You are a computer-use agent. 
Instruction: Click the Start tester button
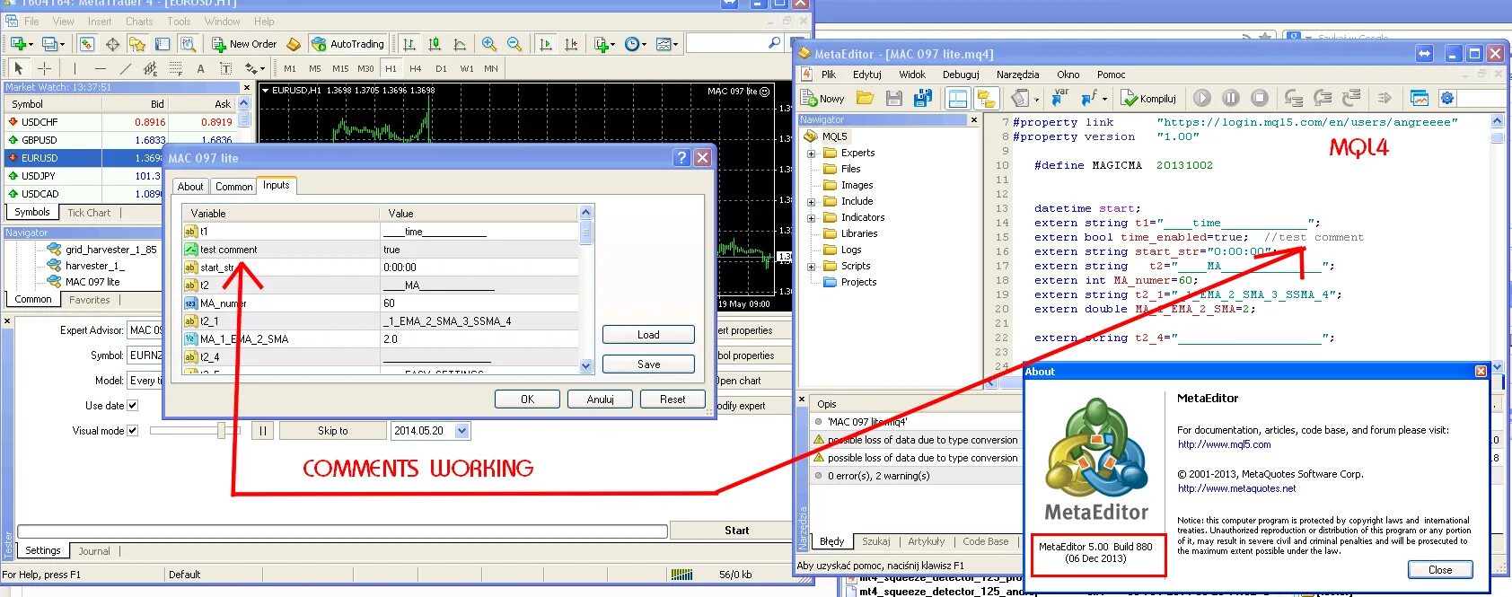pyautogui.click(x=736, y=531)
